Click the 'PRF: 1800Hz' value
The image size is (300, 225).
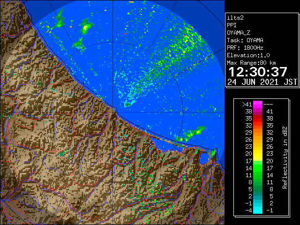pyautogui.click(x=245, y=48)
